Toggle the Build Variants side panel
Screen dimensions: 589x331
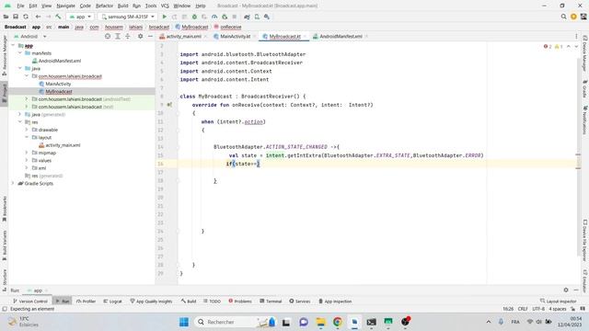(x=4, y=245)
